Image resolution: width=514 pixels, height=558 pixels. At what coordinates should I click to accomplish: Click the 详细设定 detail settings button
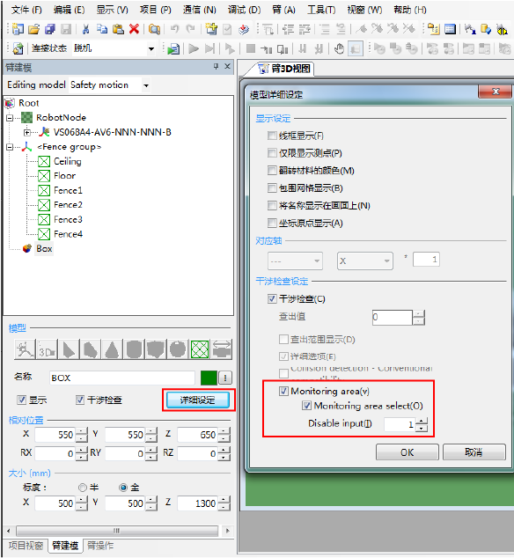point(198,400)
